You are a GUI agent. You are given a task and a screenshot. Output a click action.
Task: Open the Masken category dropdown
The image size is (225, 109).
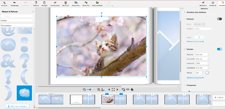[17, 20]
